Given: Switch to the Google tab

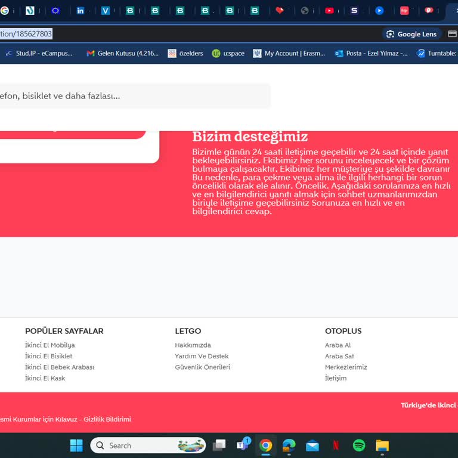Looking at the screenshot, I should tap(5, 11).
